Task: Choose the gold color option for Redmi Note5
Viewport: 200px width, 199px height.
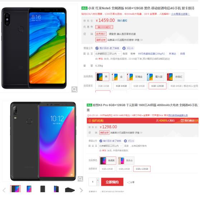Action: [117, 77]
